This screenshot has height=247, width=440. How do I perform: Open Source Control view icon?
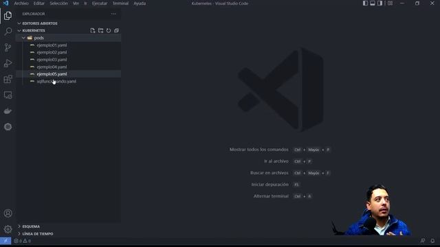(x=8, y=47)
